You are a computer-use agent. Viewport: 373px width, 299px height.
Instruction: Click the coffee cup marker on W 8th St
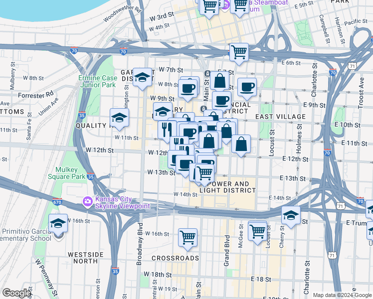[x=187, y=89]
